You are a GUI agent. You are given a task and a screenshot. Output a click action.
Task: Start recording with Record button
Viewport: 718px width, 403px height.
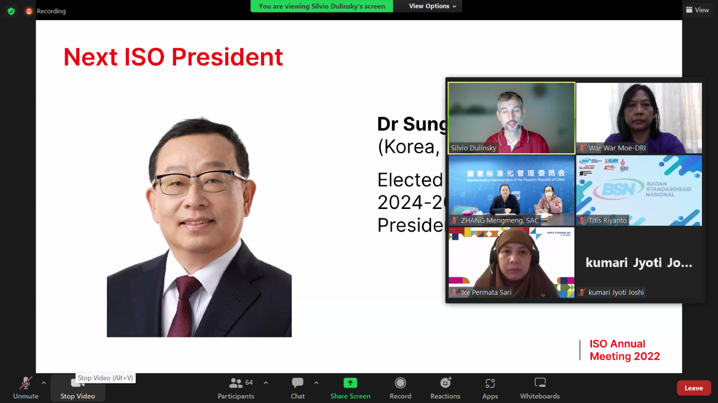tap(400, 388)
